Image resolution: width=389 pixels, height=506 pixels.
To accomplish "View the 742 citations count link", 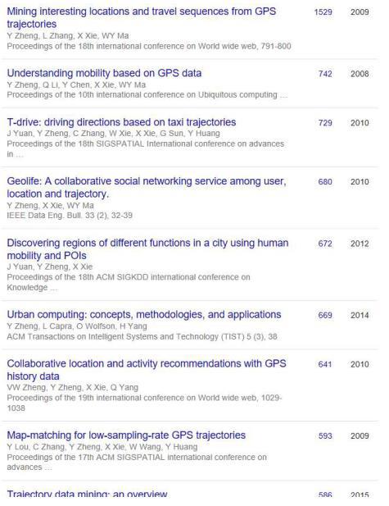I will tap(325, 74).
